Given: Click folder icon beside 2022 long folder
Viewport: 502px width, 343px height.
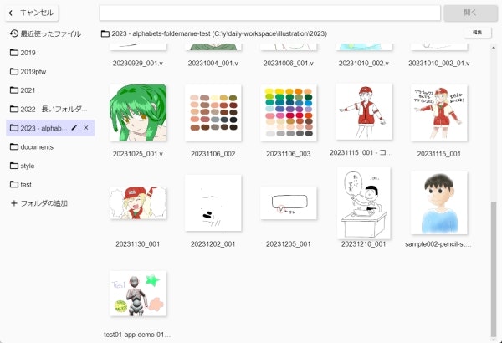Looking at the screenshot, I should [13, 110].
